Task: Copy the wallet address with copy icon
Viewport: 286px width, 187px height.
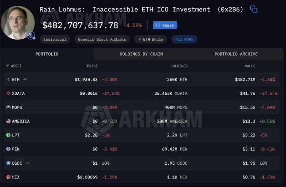Action: click(254, 9)
